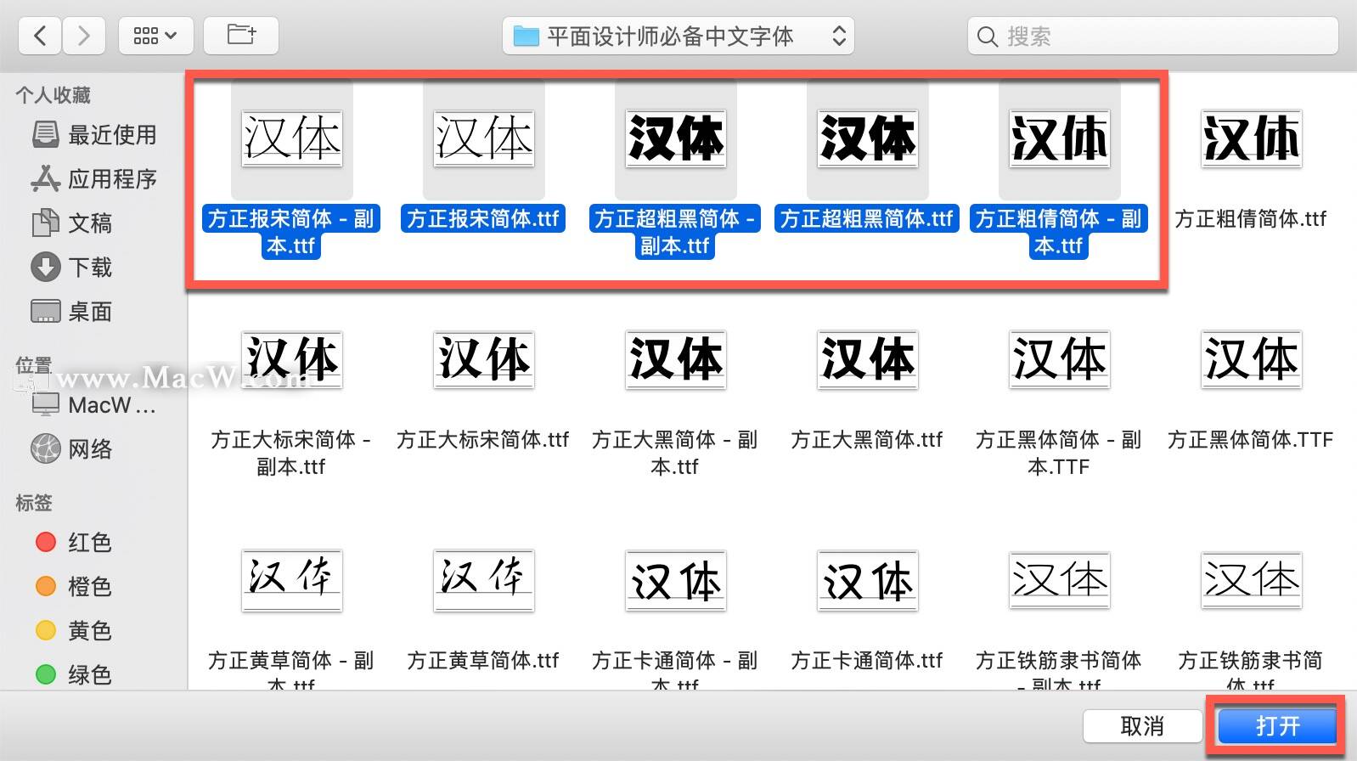Open 下载 in the sidebar
Viewport: 1357px width, 761px height.
pos(71,267)
